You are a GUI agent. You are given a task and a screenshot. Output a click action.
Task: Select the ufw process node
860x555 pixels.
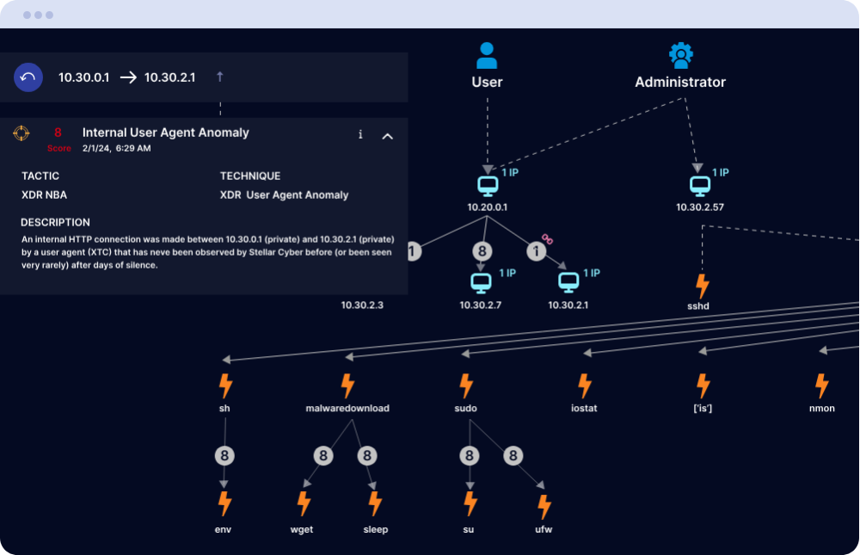click(x=544, y=507)
